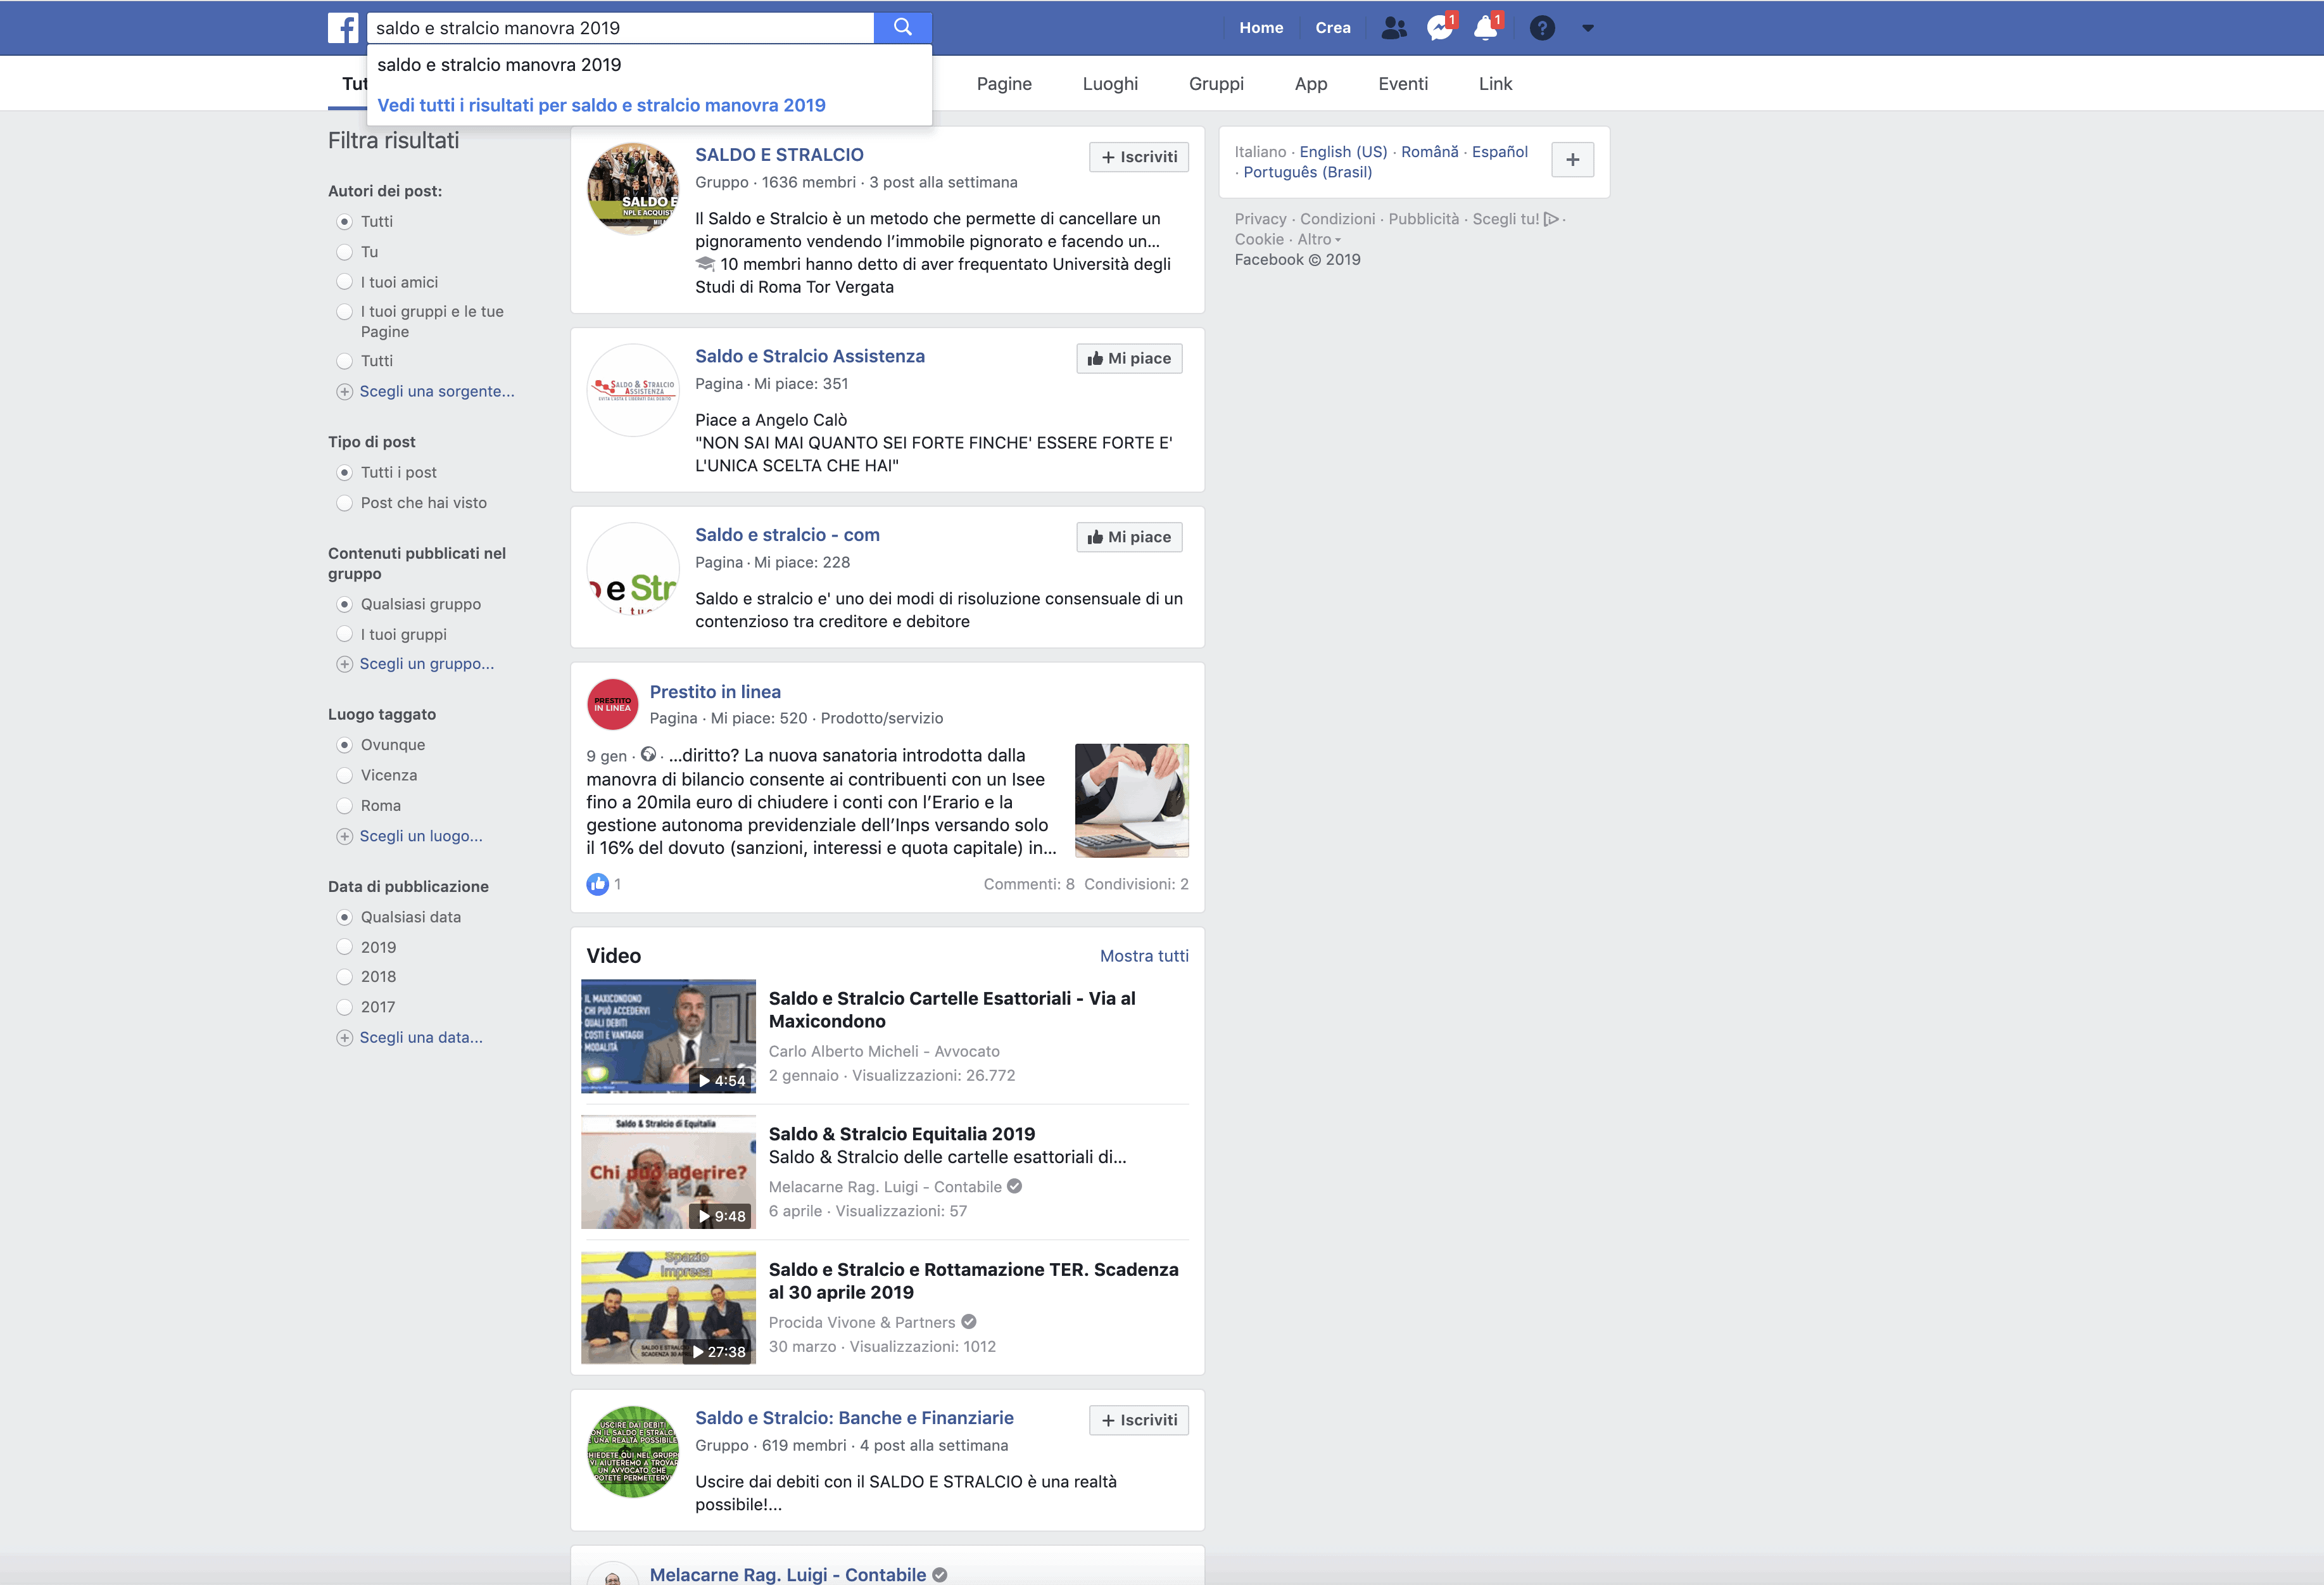Open 'Commenti: 8' on Prestito post

point(1028,884)
